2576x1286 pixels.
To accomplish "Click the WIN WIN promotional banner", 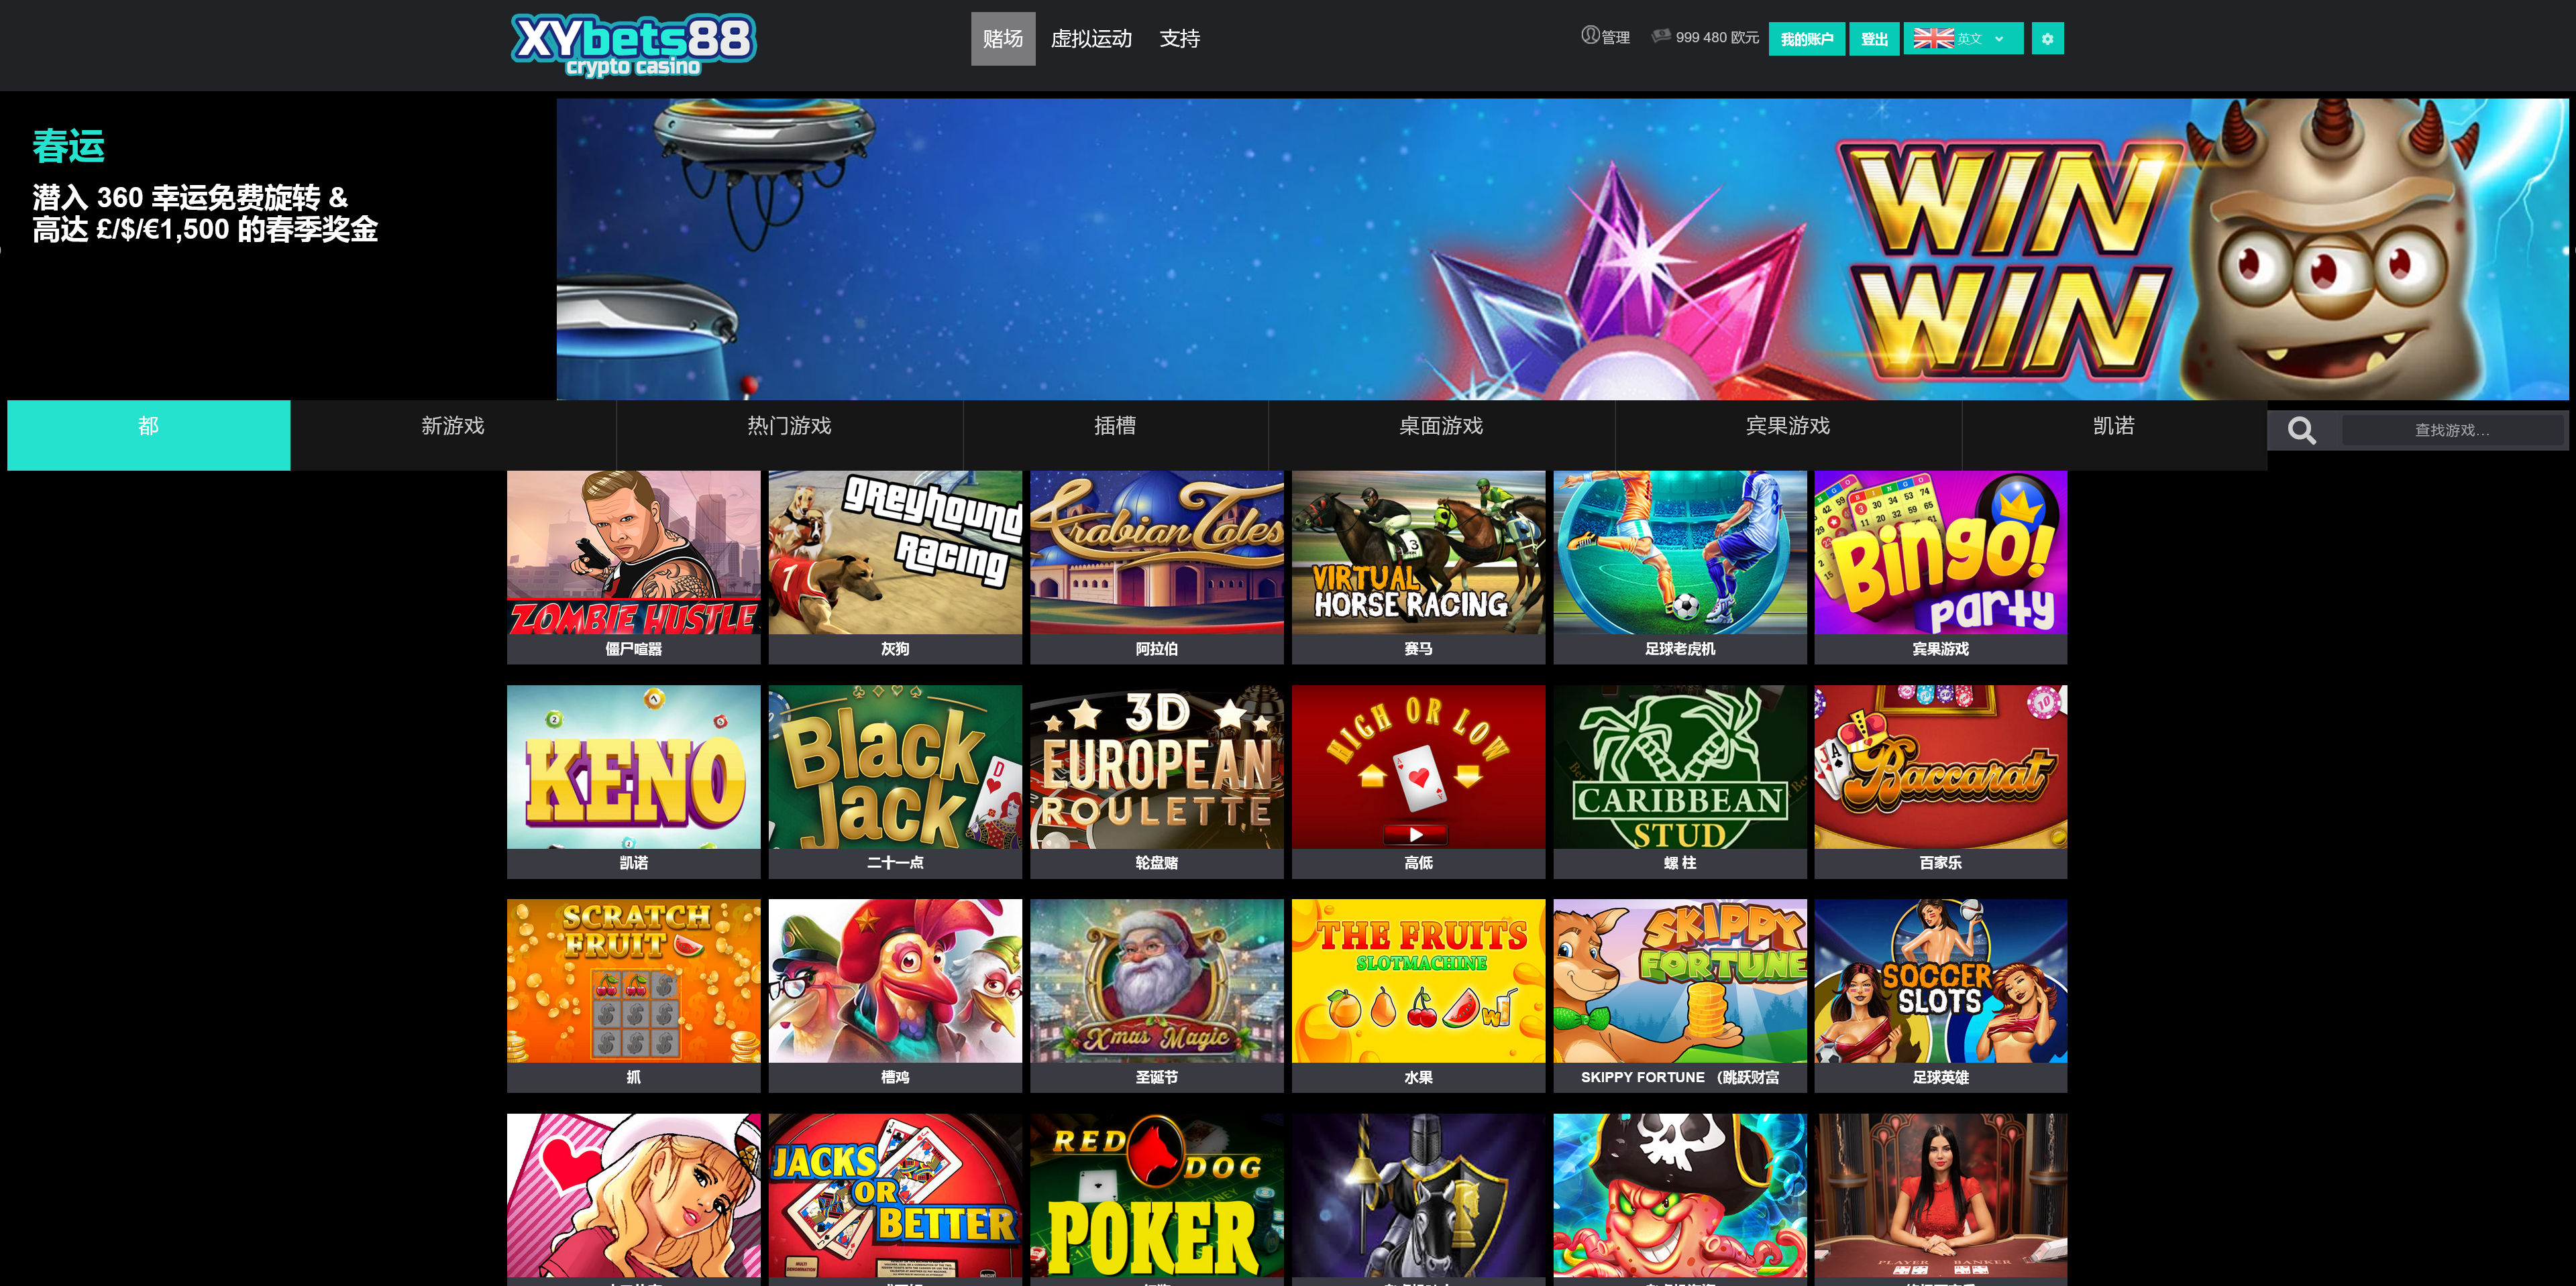I will pyautogui.click(x=1562, y=249).
